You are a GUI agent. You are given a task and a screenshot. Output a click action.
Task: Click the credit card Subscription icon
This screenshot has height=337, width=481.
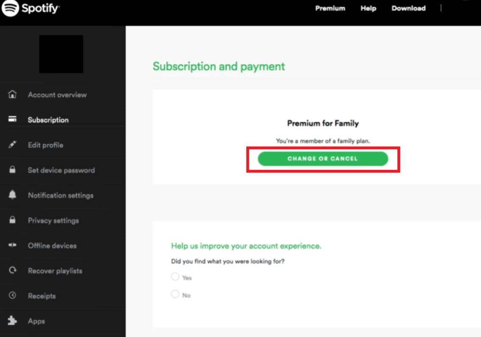pos(12,119)
